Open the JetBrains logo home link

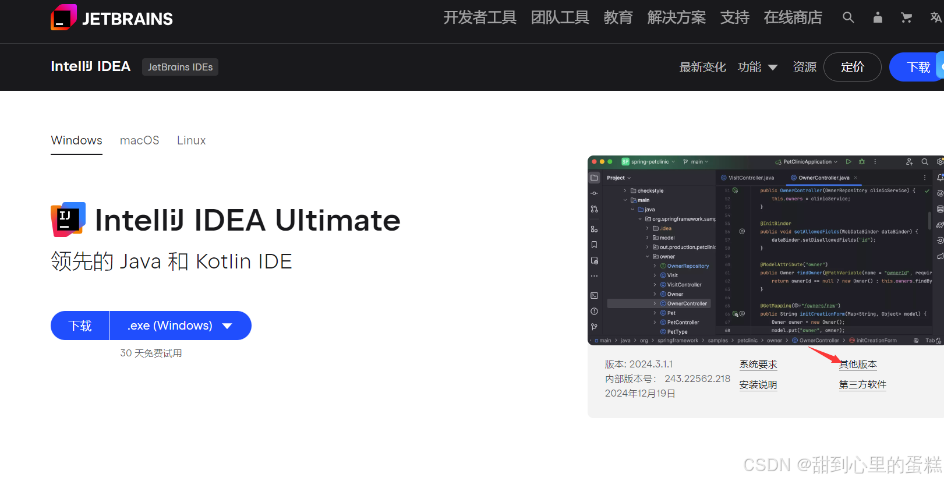112,17
